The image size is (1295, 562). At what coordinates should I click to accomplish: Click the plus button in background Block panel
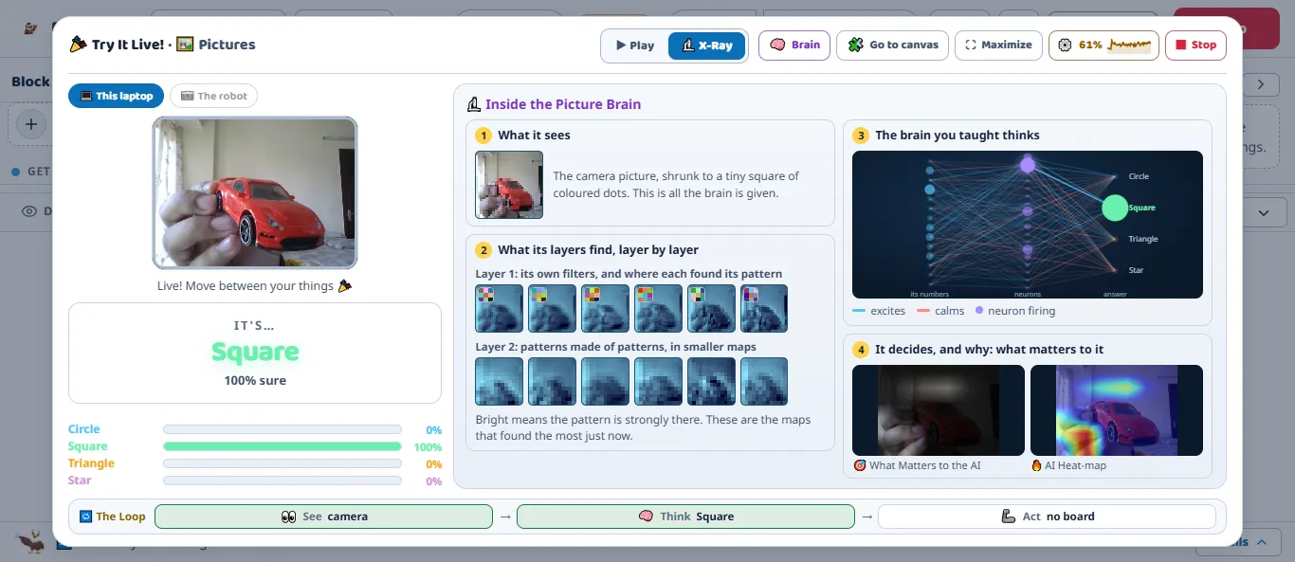point(31,124)
